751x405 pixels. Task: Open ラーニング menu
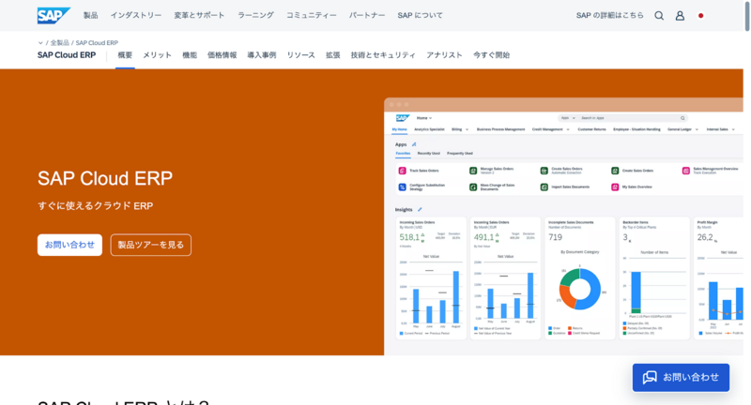255,15
